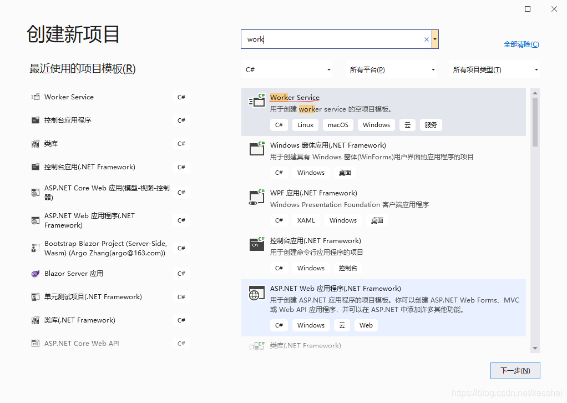Open the search history dropdown arrow
Viewport: 567px width, 403px height.
pos(435,39)
